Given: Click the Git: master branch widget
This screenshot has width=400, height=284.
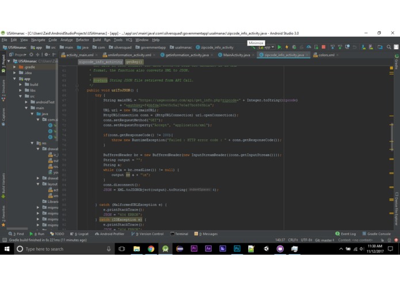Looking at the screenshot, I should (325, 240).
